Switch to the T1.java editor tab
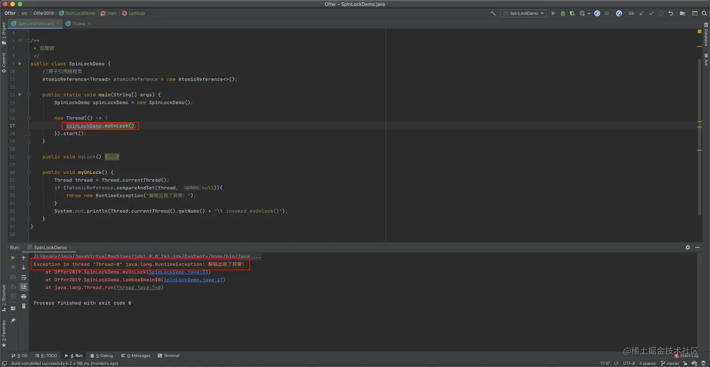Viewport: 710px width, 367px height. pos(78,23)
